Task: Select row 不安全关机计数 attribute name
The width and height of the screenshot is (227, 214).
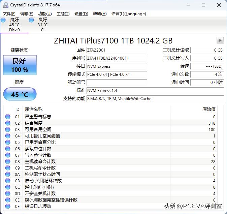Action: pyautogui.click(x=40, y=193)
